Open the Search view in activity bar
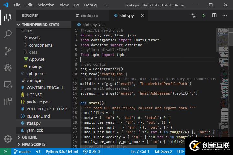This screenshot has height=155, width=233. coord(7,34)
